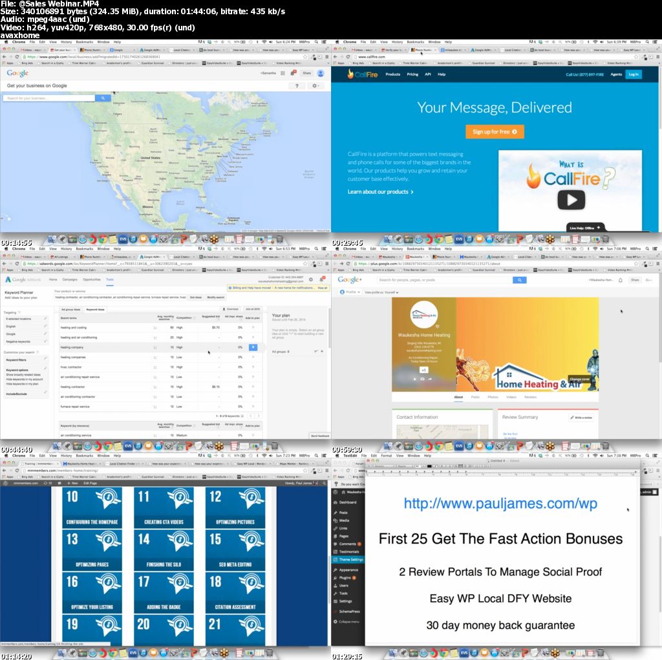Click the pauljames.com/wp link in TextEdit
Screen dimensions: 662x660
click(x=500, y=504)
